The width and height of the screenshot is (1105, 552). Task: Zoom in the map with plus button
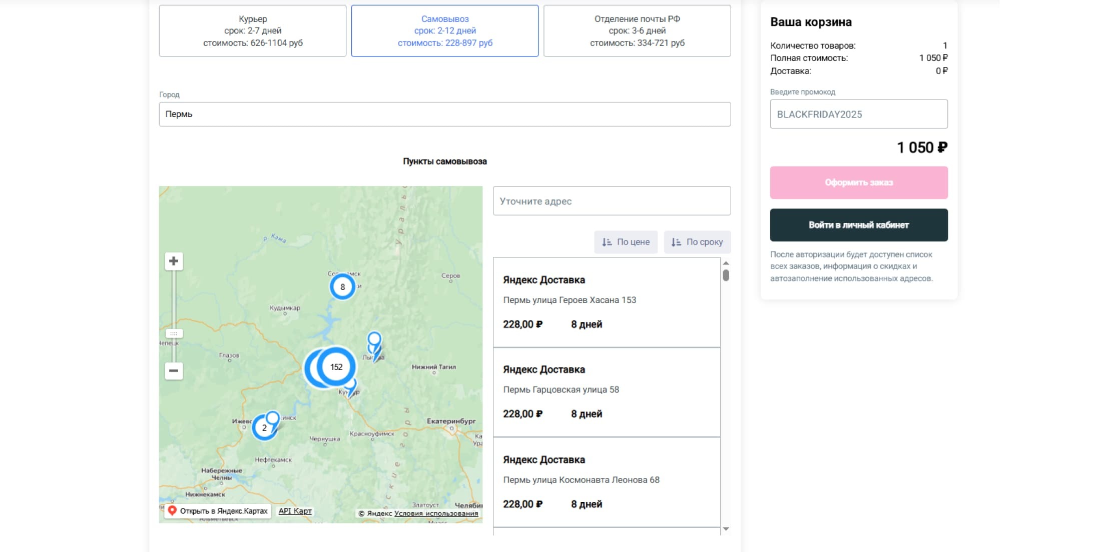pyautogui.click(x=174, y=261)
